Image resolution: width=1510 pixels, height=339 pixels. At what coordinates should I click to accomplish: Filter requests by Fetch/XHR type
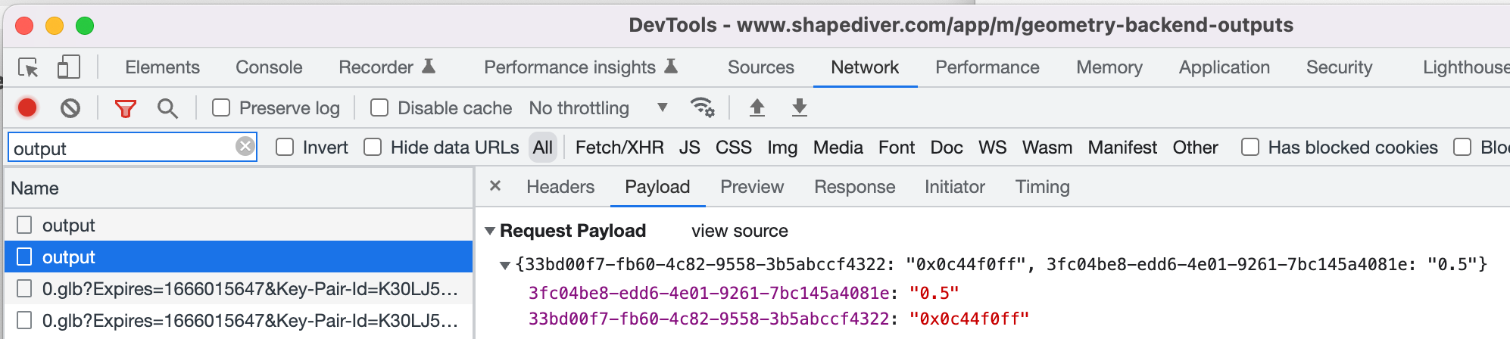pyautogui.click(x=619, y=148)
